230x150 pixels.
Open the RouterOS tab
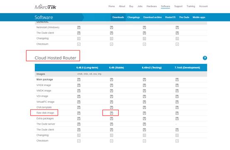click(170, 17)
